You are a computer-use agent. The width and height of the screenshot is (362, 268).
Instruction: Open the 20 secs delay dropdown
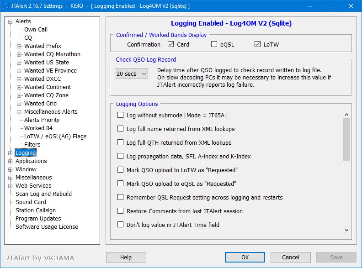[131, 74]
